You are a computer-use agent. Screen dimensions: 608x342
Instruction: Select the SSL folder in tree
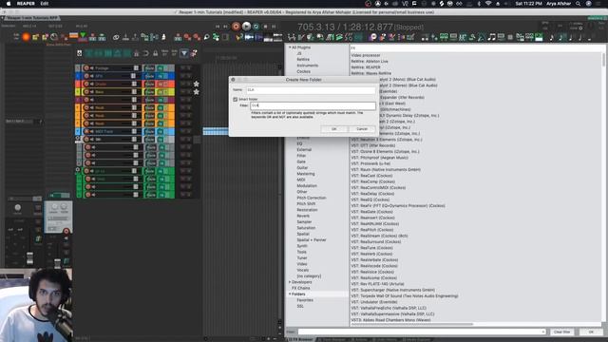tap(300, 306)
